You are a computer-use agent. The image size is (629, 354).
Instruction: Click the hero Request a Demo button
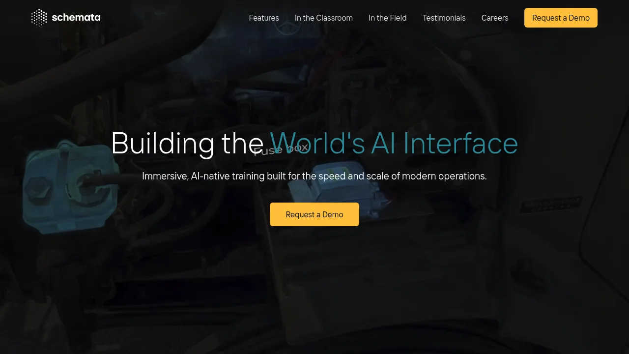[314, 214]
